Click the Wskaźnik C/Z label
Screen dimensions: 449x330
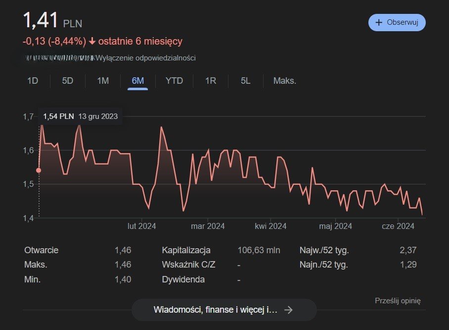click(188, 265)
